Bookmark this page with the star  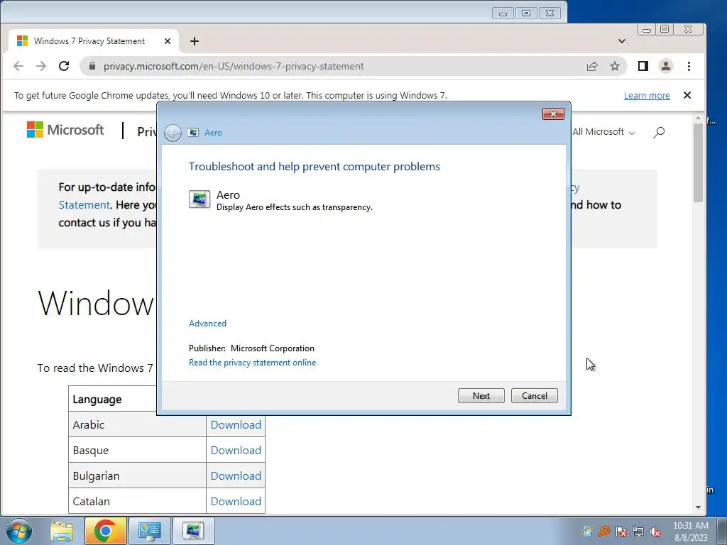(x=615, y=66)
